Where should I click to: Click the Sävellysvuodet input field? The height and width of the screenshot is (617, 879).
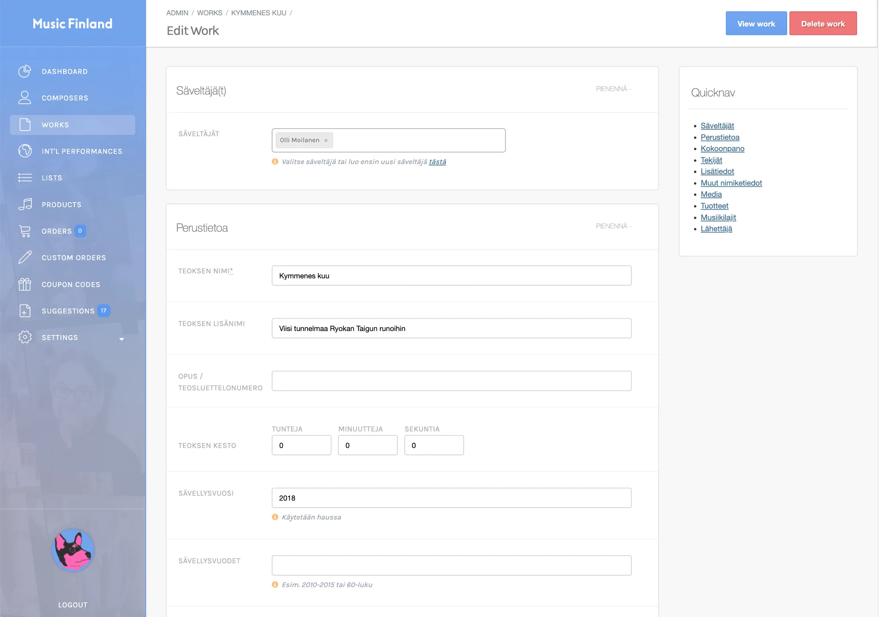[x=451, y=566]
